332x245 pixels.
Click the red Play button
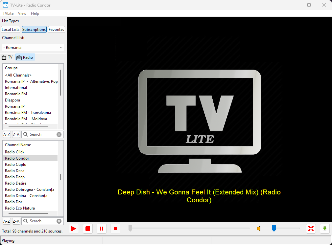(x=74, y=229)
